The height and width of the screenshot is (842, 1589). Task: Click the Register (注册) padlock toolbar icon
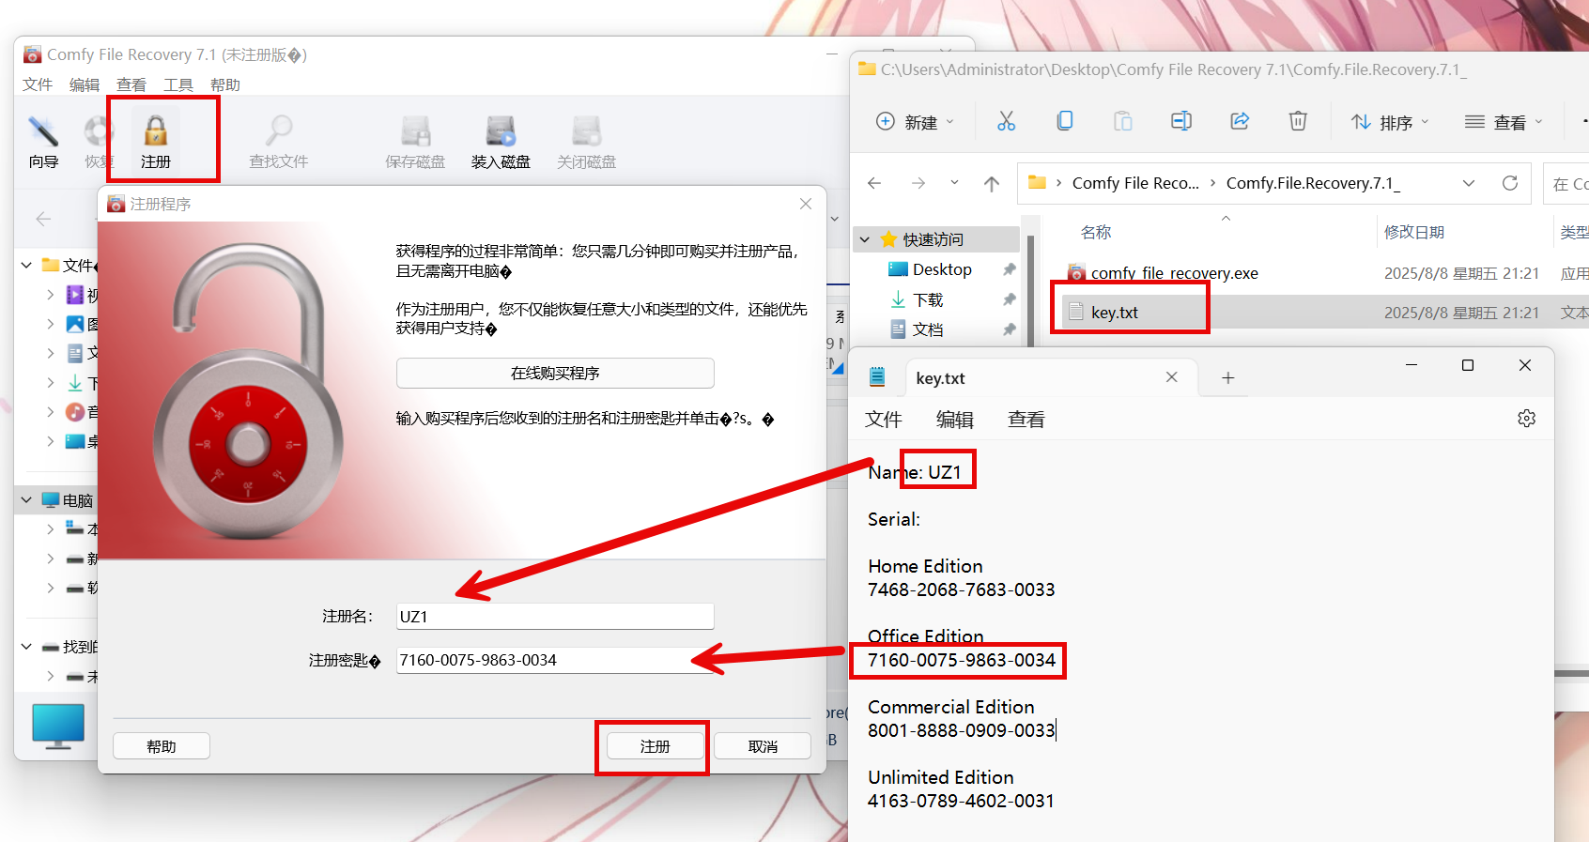point(156,141)
